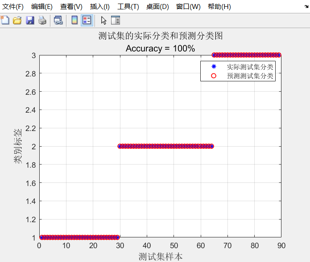Open the 窗口(W) menu
310x262 pixels.
tap(188, 7)
